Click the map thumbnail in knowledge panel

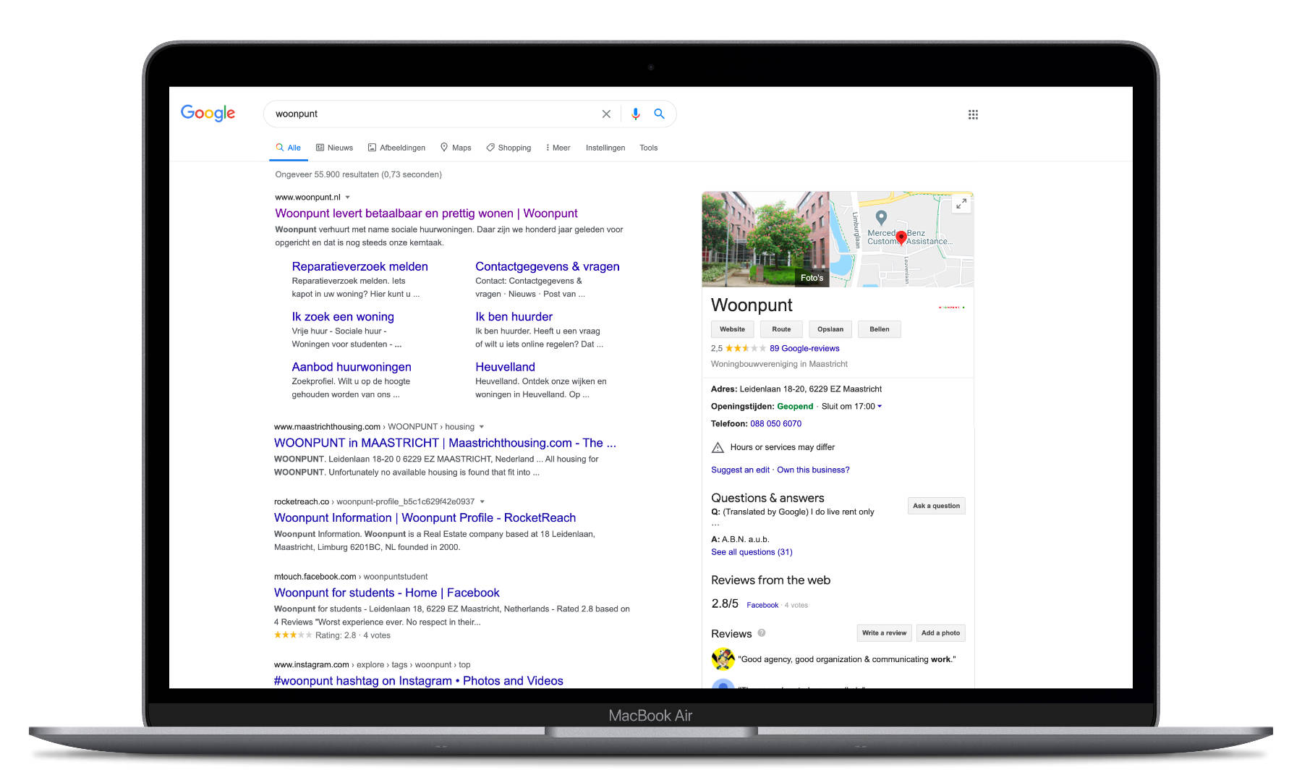(x=901, y=239)
